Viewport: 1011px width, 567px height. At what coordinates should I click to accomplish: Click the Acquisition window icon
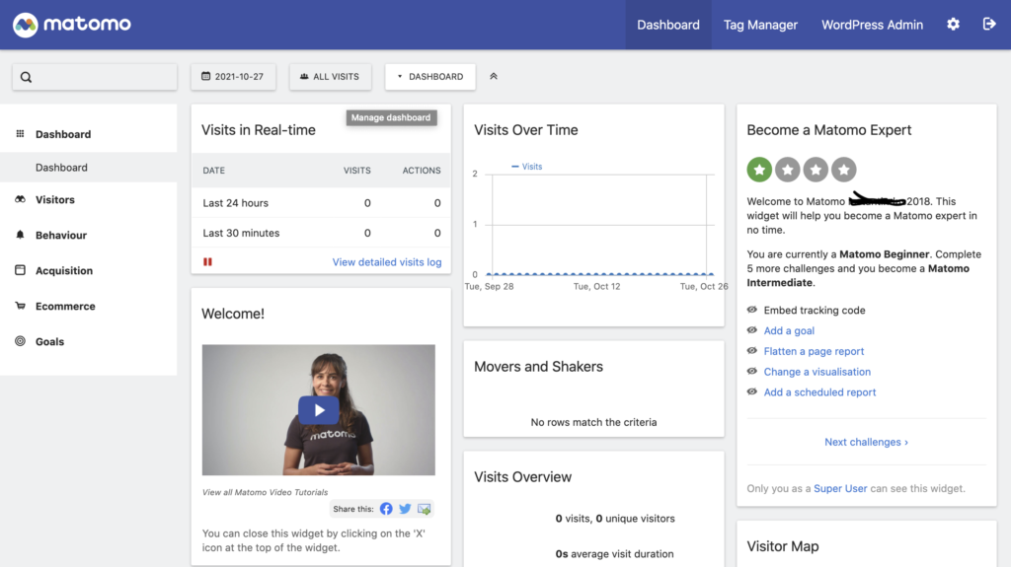pyautogui.click(x=20, y=270)
